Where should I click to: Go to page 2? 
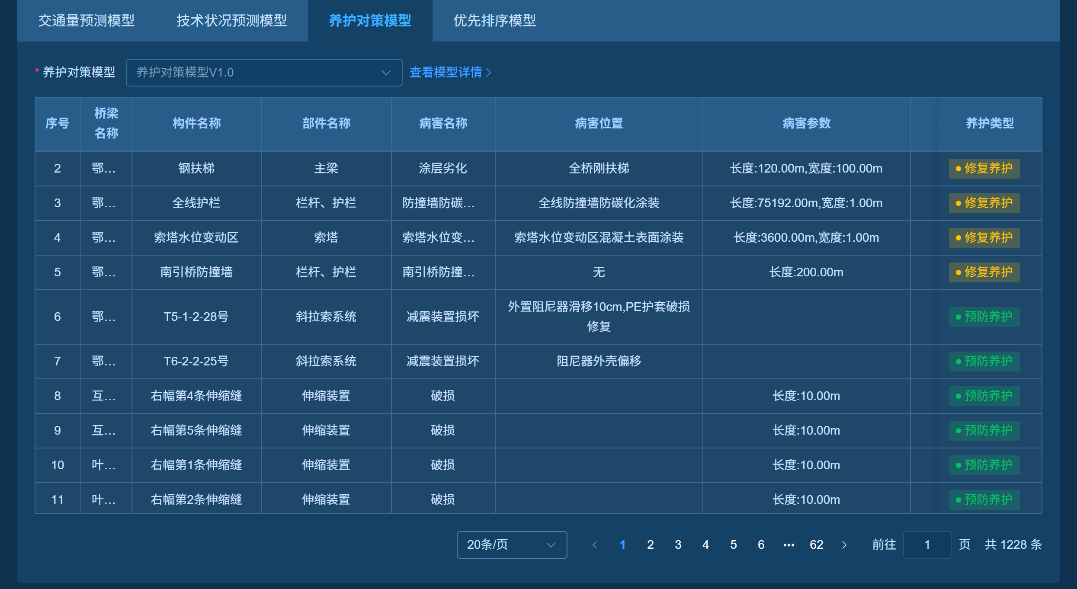coord(651,545)
